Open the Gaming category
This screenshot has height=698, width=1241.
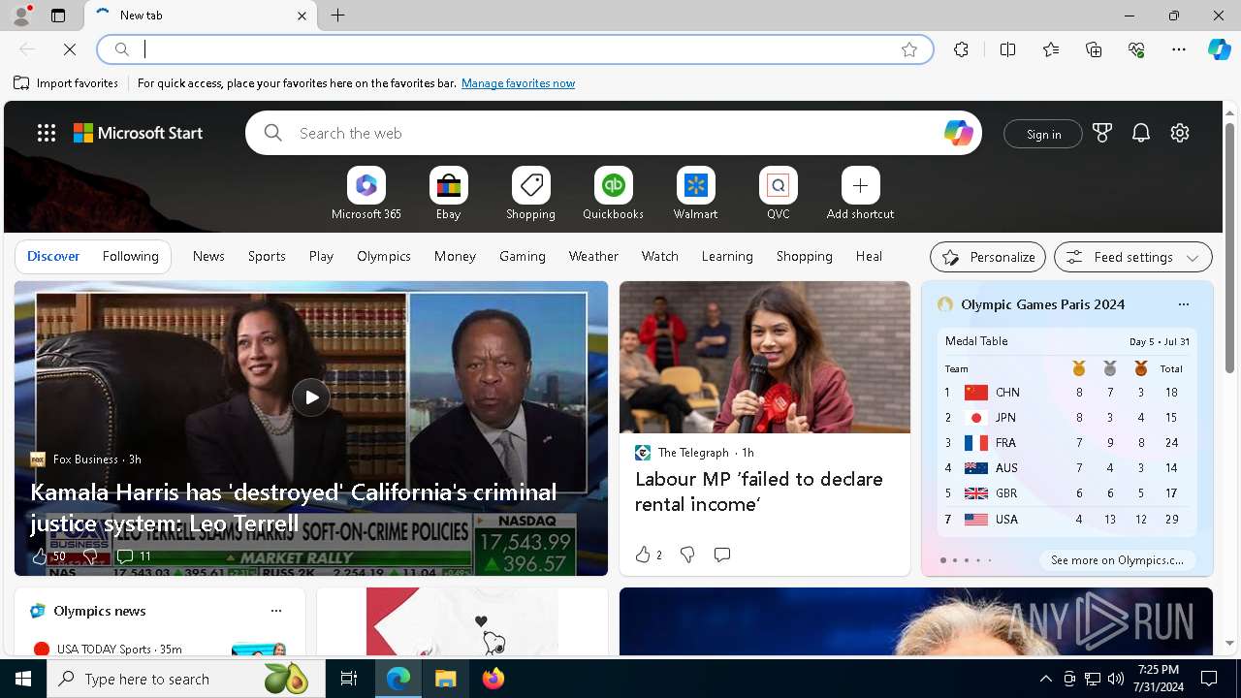click(523, 256)
